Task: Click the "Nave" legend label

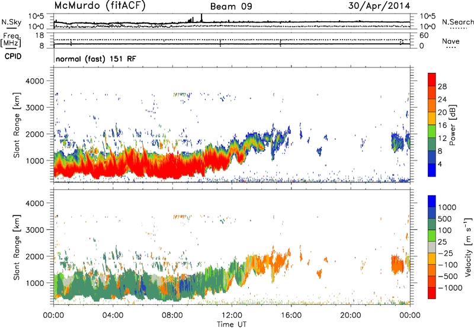Action: tap(451, 41)
